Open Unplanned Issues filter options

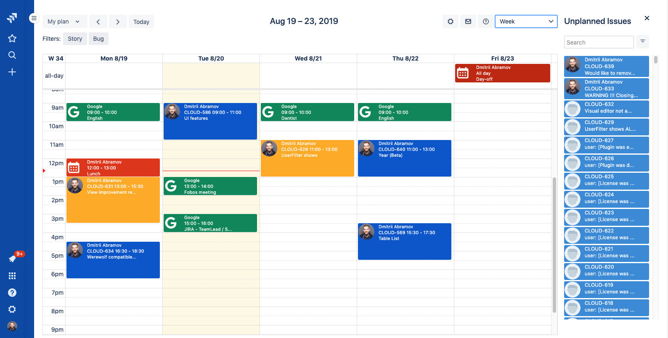642,41
